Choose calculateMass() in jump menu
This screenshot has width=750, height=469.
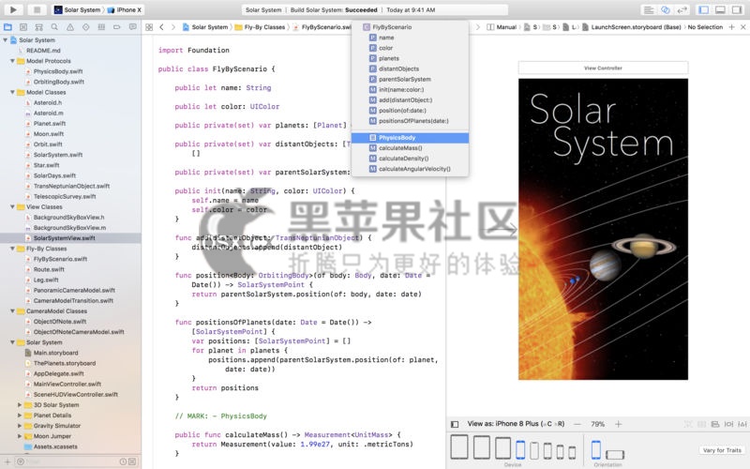pyautogui.click(x=410, y=148)
